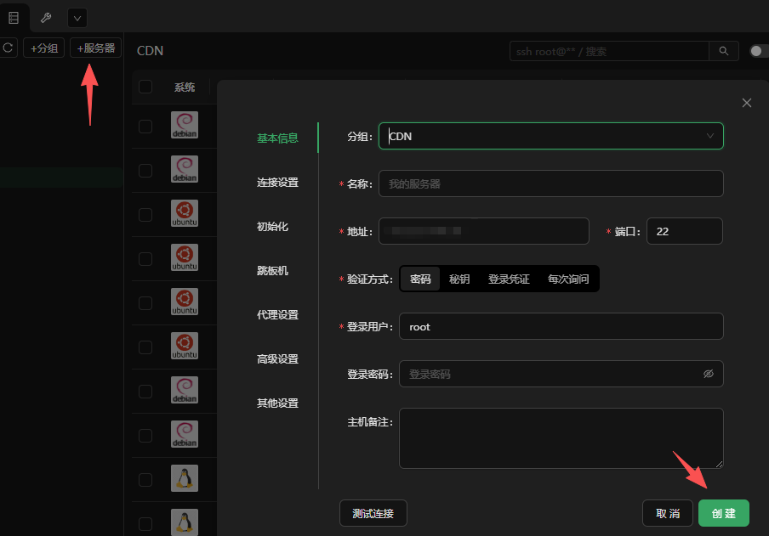The width and height of the screenshot is (769, 536).
Task: Check the first debian row checkbox
Action: tap(145, 127)
